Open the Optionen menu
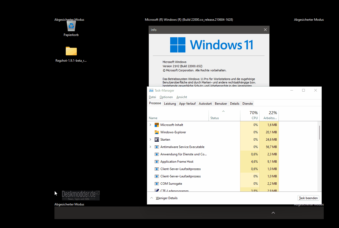The image size is (339, 228). (x=166, y=97)
